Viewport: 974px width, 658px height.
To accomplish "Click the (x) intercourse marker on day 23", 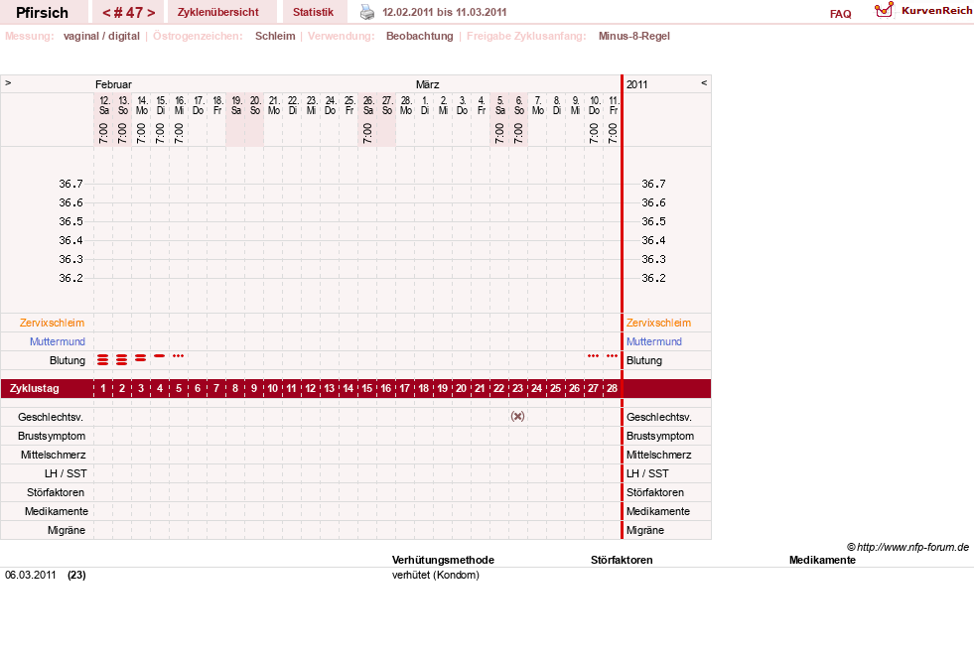I will 517,417.
